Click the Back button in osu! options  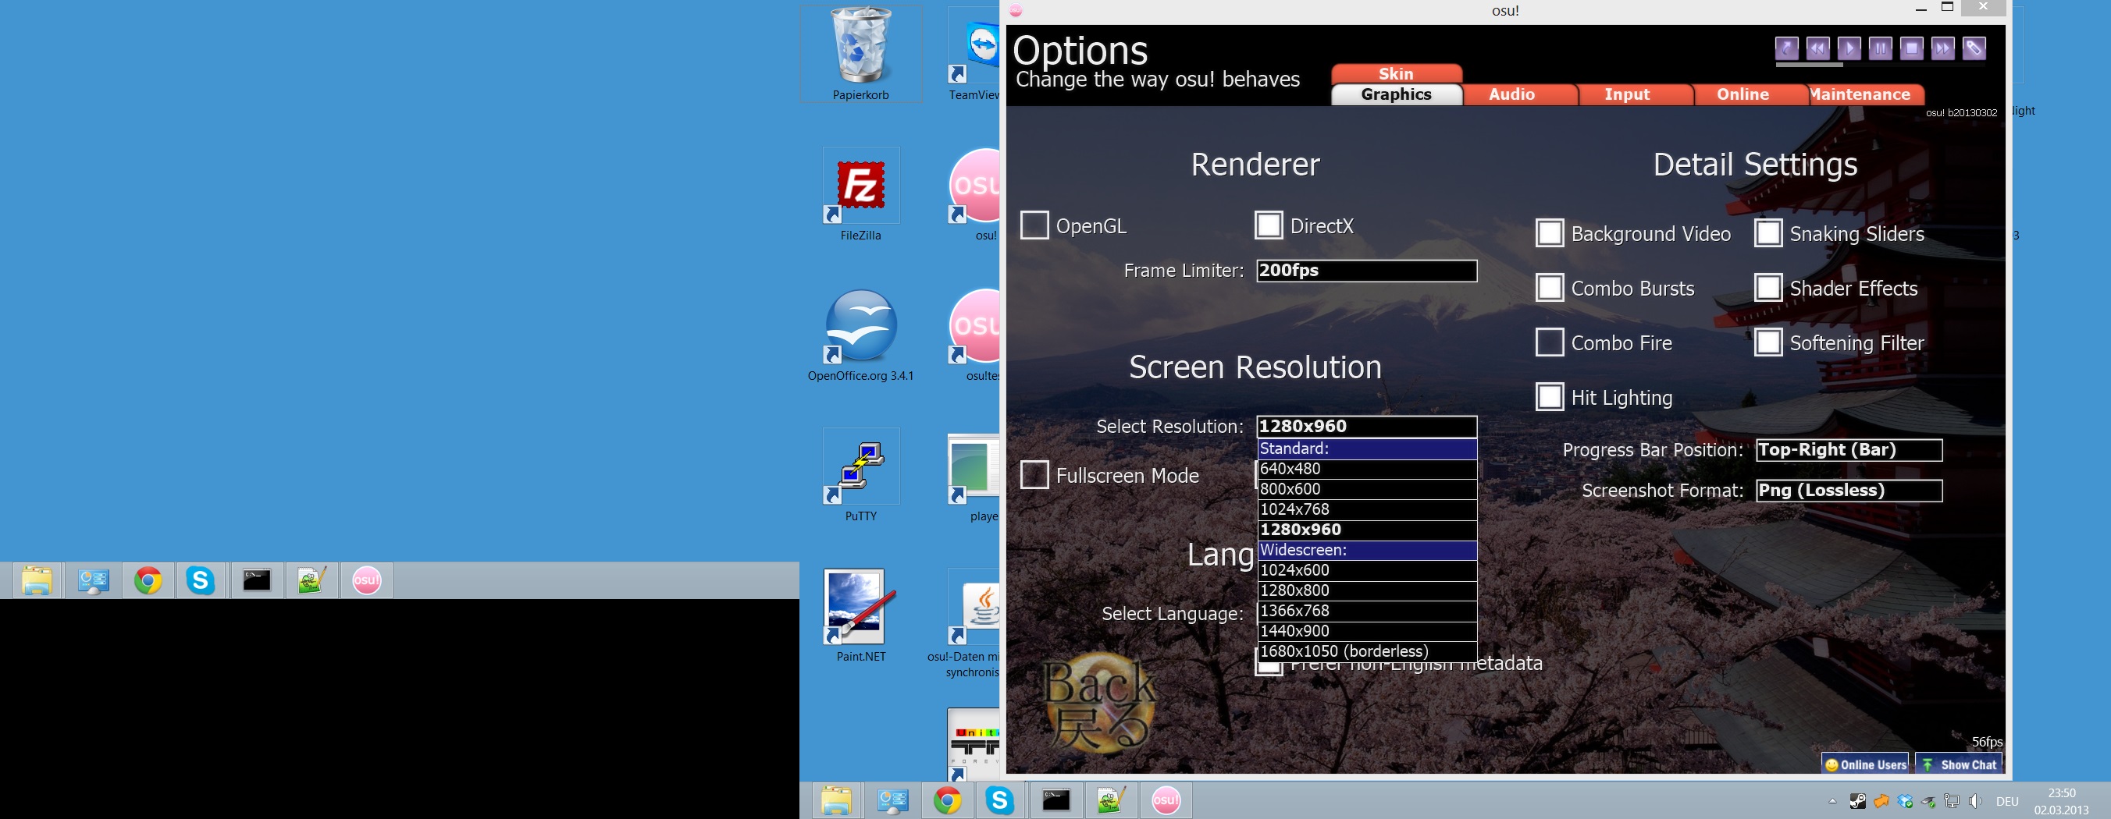1099,704
